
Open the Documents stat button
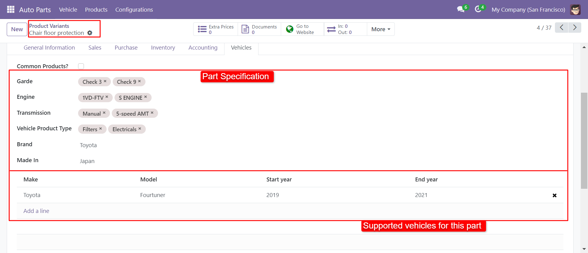click(259, 29)
